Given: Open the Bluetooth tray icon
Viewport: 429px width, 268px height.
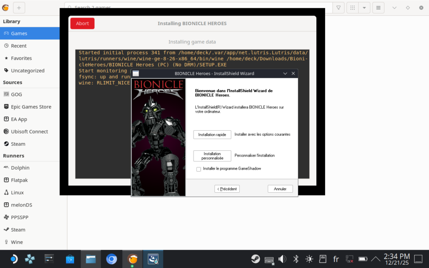Looking at the screenshot, I should pos(296,259).
